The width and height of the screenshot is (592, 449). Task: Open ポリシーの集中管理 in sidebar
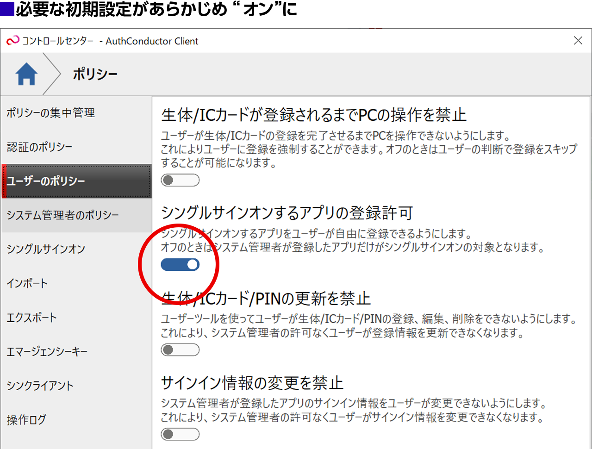click(51, 113)
